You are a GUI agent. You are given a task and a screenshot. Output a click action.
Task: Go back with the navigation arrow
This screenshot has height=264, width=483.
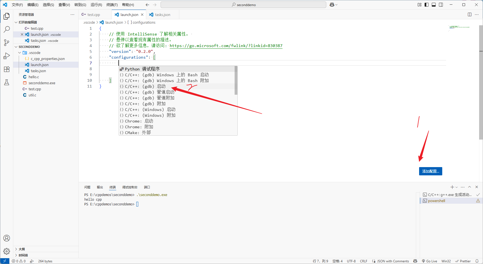(x=147, y=5)
